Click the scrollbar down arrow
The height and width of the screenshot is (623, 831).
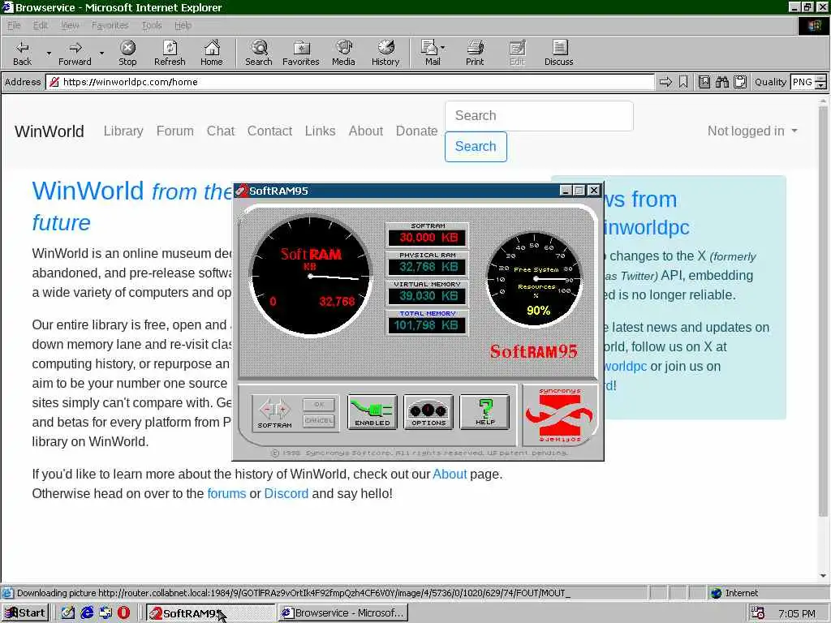(x=823, y=576)
